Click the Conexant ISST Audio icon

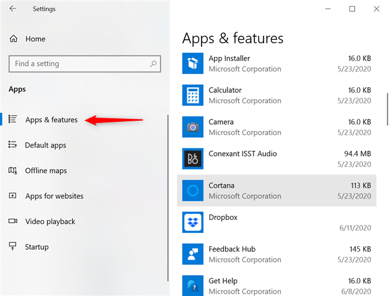(193, 159)
